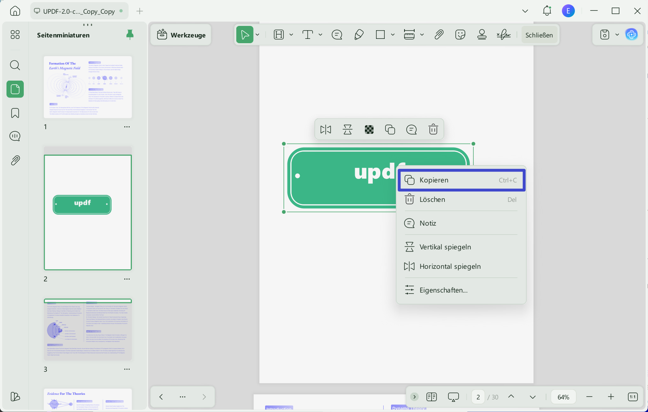The width and height of the screenshot is (648, 412).
Task: Open page 3 thumbnail
Action: click(88, 329)
